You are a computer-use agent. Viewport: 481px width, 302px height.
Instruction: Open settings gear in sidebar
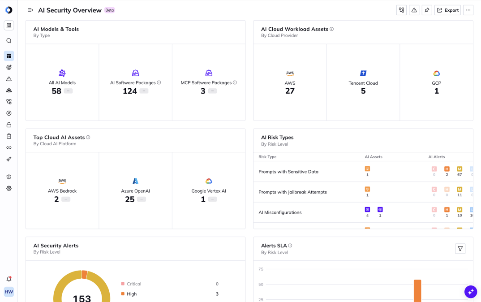(9, 189)
